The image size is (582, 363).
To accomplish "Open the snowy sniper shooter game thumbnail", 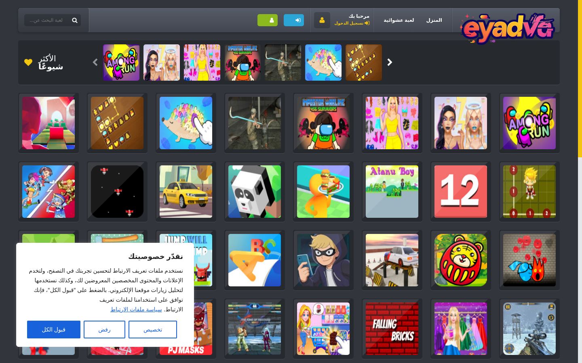I will (529, 329).
